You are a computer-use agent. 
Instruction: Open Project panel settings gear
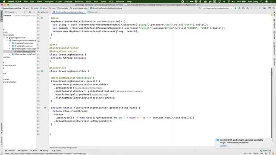click(30, 12)
